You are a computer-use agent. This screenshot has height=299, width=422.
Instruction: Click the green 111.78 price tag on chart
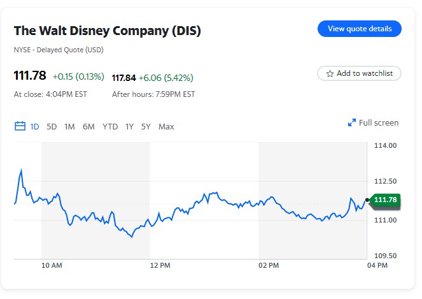point(385,200)
